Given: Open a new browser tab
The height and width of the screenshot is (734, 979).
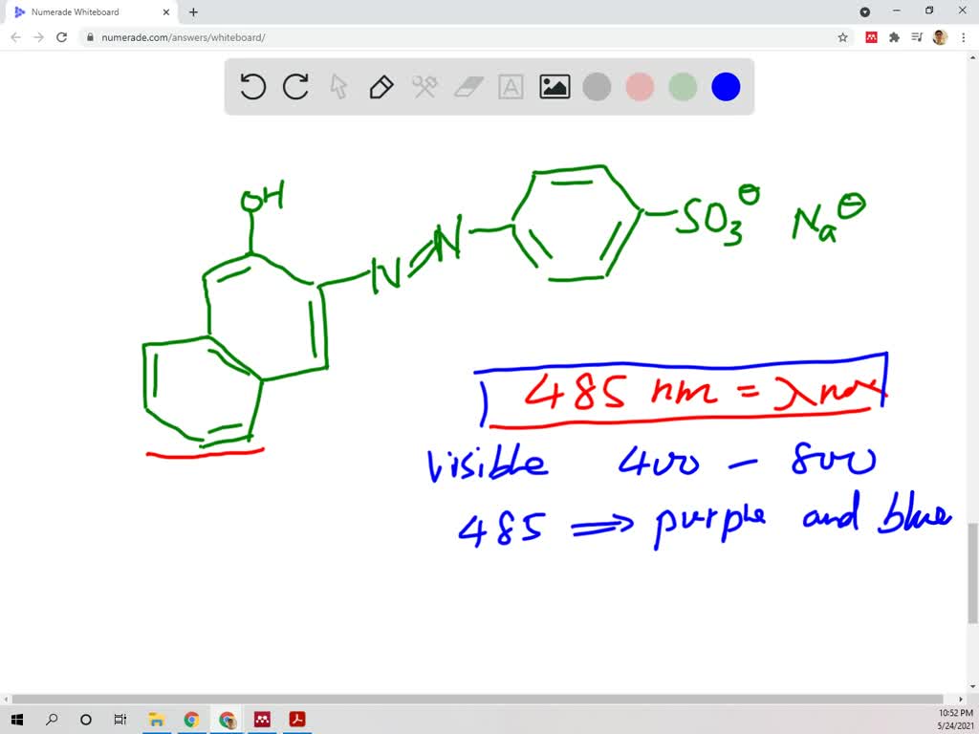Looking at the screenshot, I should (193, 12).
